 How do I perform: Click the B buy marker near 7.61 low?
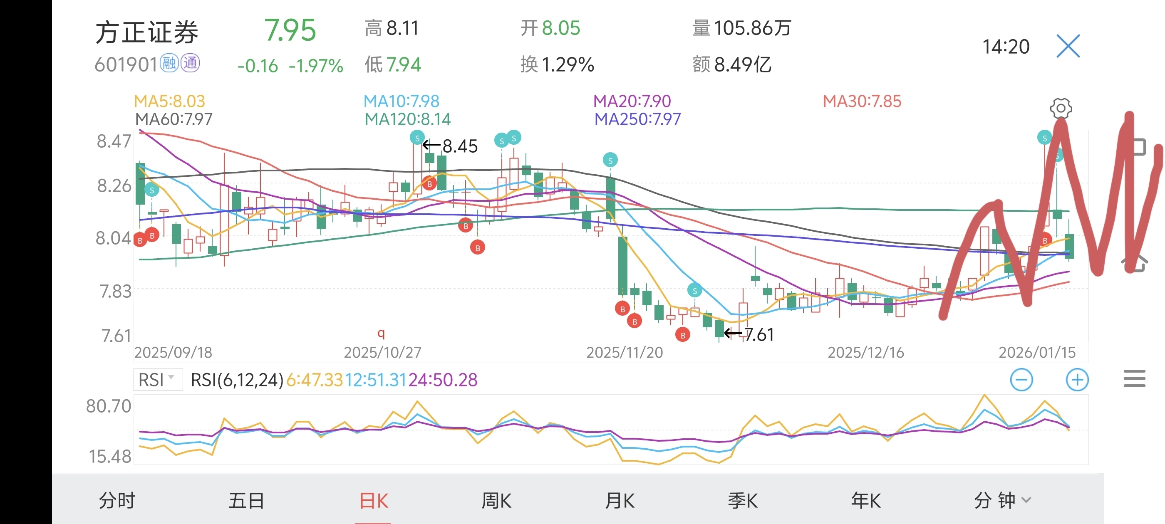coord(682,335)
